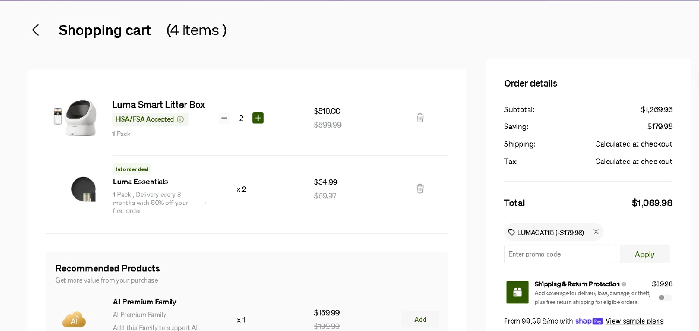This screenshot has width=699, height=331.
Task: Open the Luma Essentials product title
Action: click(x=140, y=182)
